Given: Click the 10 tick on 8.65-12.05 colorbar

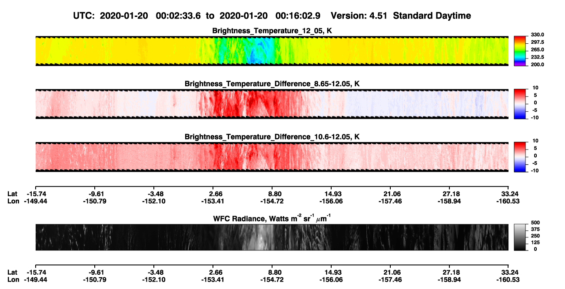Looking at the screenshot, I should coord(535,88).
